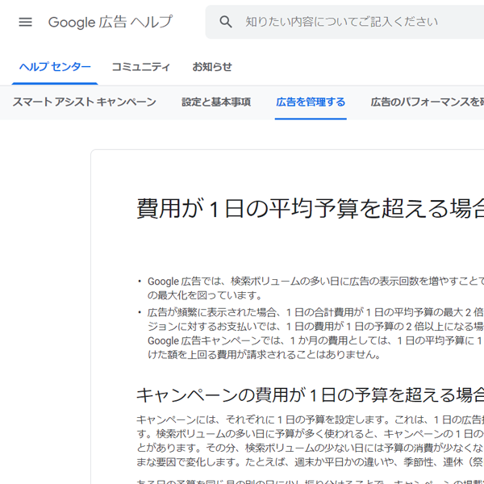This screenshot has width=484, height=484.
Task: Open 広告のパフォーマンスを category tab
Action: click(x=428, y=102)
